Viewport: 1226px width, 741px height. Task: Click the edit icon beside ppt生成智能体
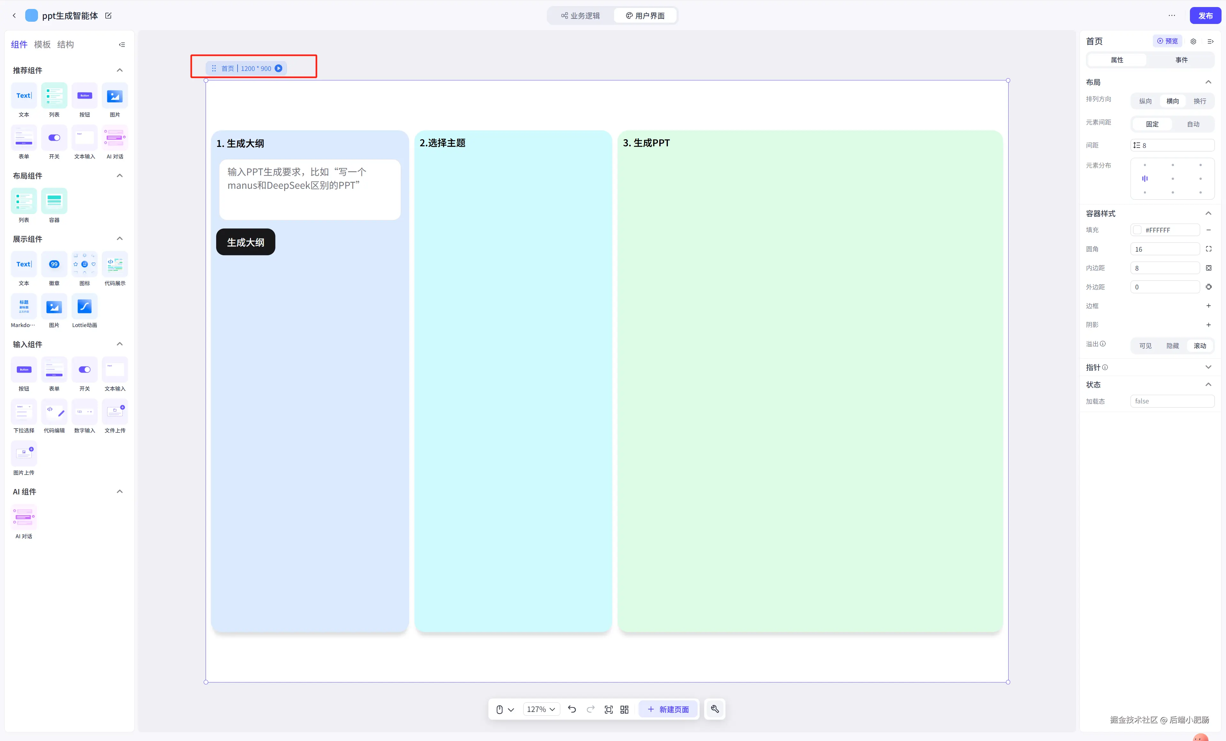point(109,15)
